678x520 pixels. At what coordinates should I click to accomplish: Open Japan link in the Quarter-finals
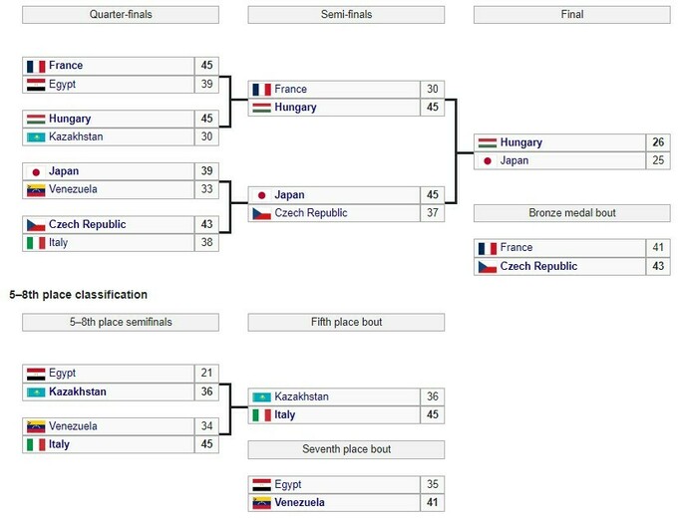[x=64, y=171]
